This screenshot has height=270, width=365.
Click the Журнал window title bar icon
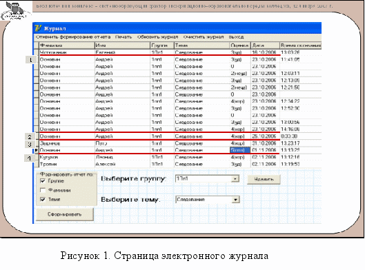coord(38,28)
